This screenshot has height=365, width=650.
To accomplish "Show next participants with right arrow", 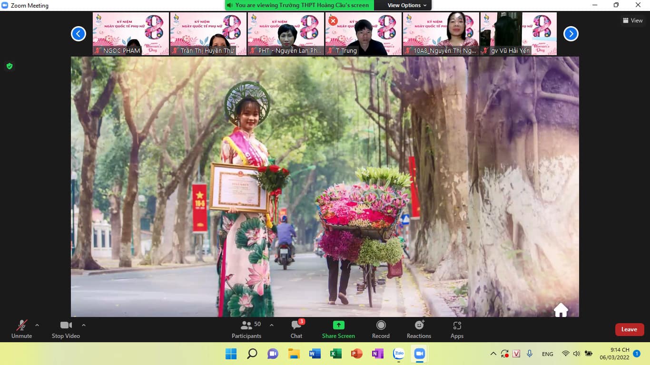I will tap(571, 34).
